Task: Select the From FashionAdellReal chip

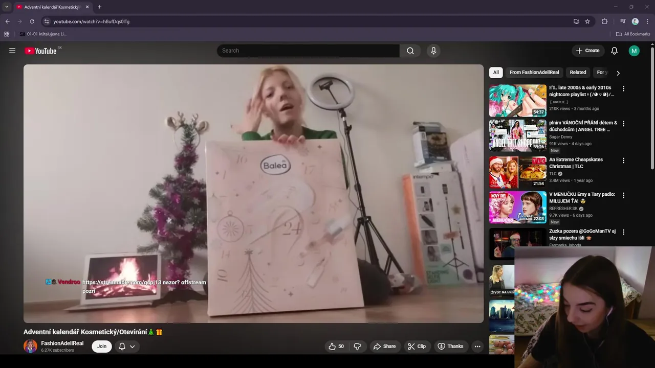Action: point(534,73)
